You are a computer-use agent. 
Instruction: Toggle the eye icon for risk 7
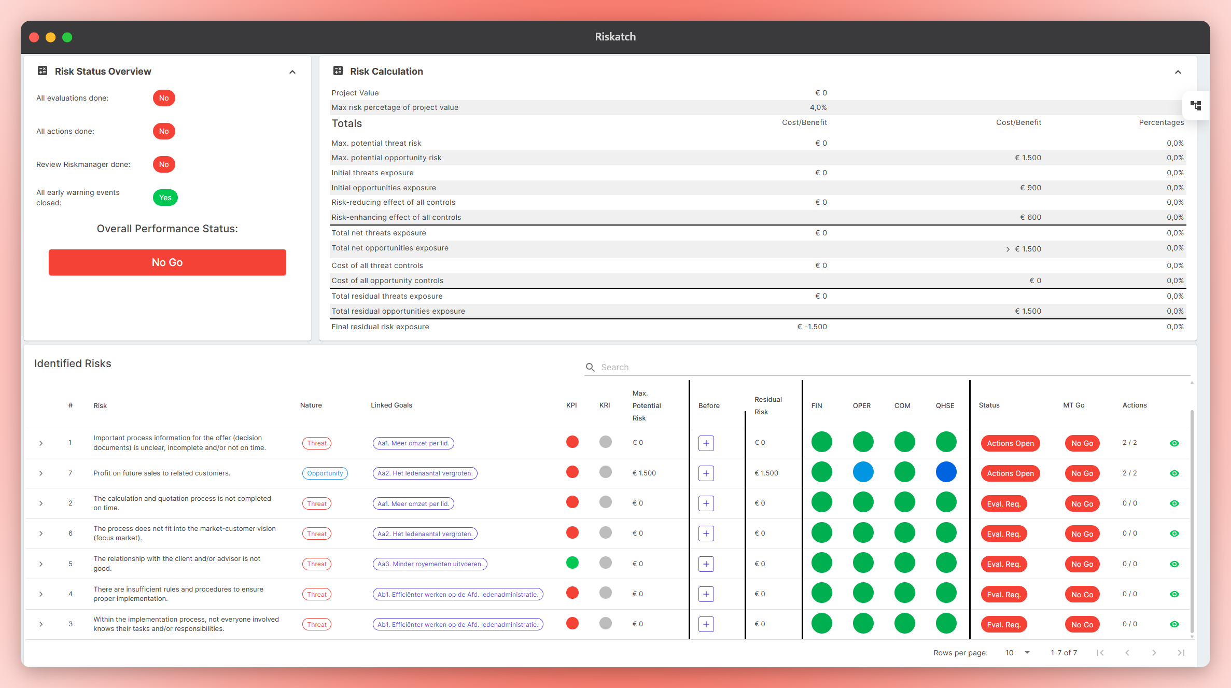(1174, 473)
